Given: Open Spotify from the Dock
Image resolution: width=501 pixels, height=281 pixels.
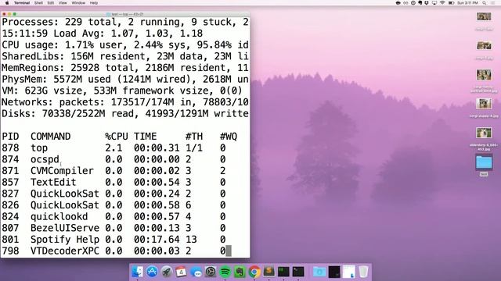Looking at the screenshot, I should click(225, 272).
